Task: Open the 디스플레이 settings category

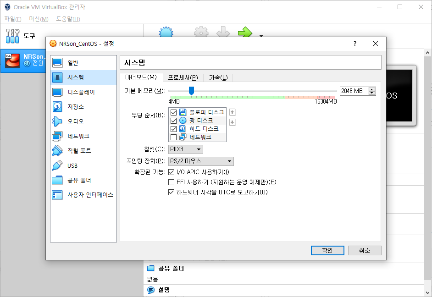Action: 83,92
